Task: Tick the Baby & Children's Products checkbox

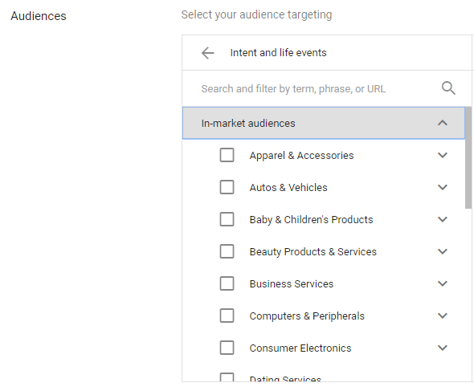Action: click(x=227, y=219)
